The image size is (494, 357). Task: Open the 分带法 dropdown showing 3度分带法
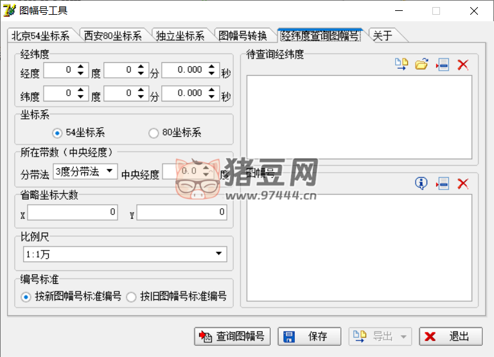click(x=84, y=171)
